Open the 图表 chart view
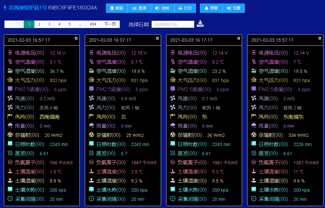 (139, 8)
